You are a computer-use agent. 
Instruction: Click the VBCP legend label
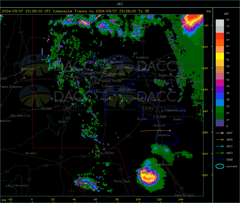click(229, 133)
